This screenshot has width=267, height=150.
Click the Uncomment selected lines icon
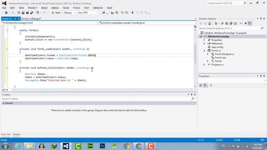(127, 13)
